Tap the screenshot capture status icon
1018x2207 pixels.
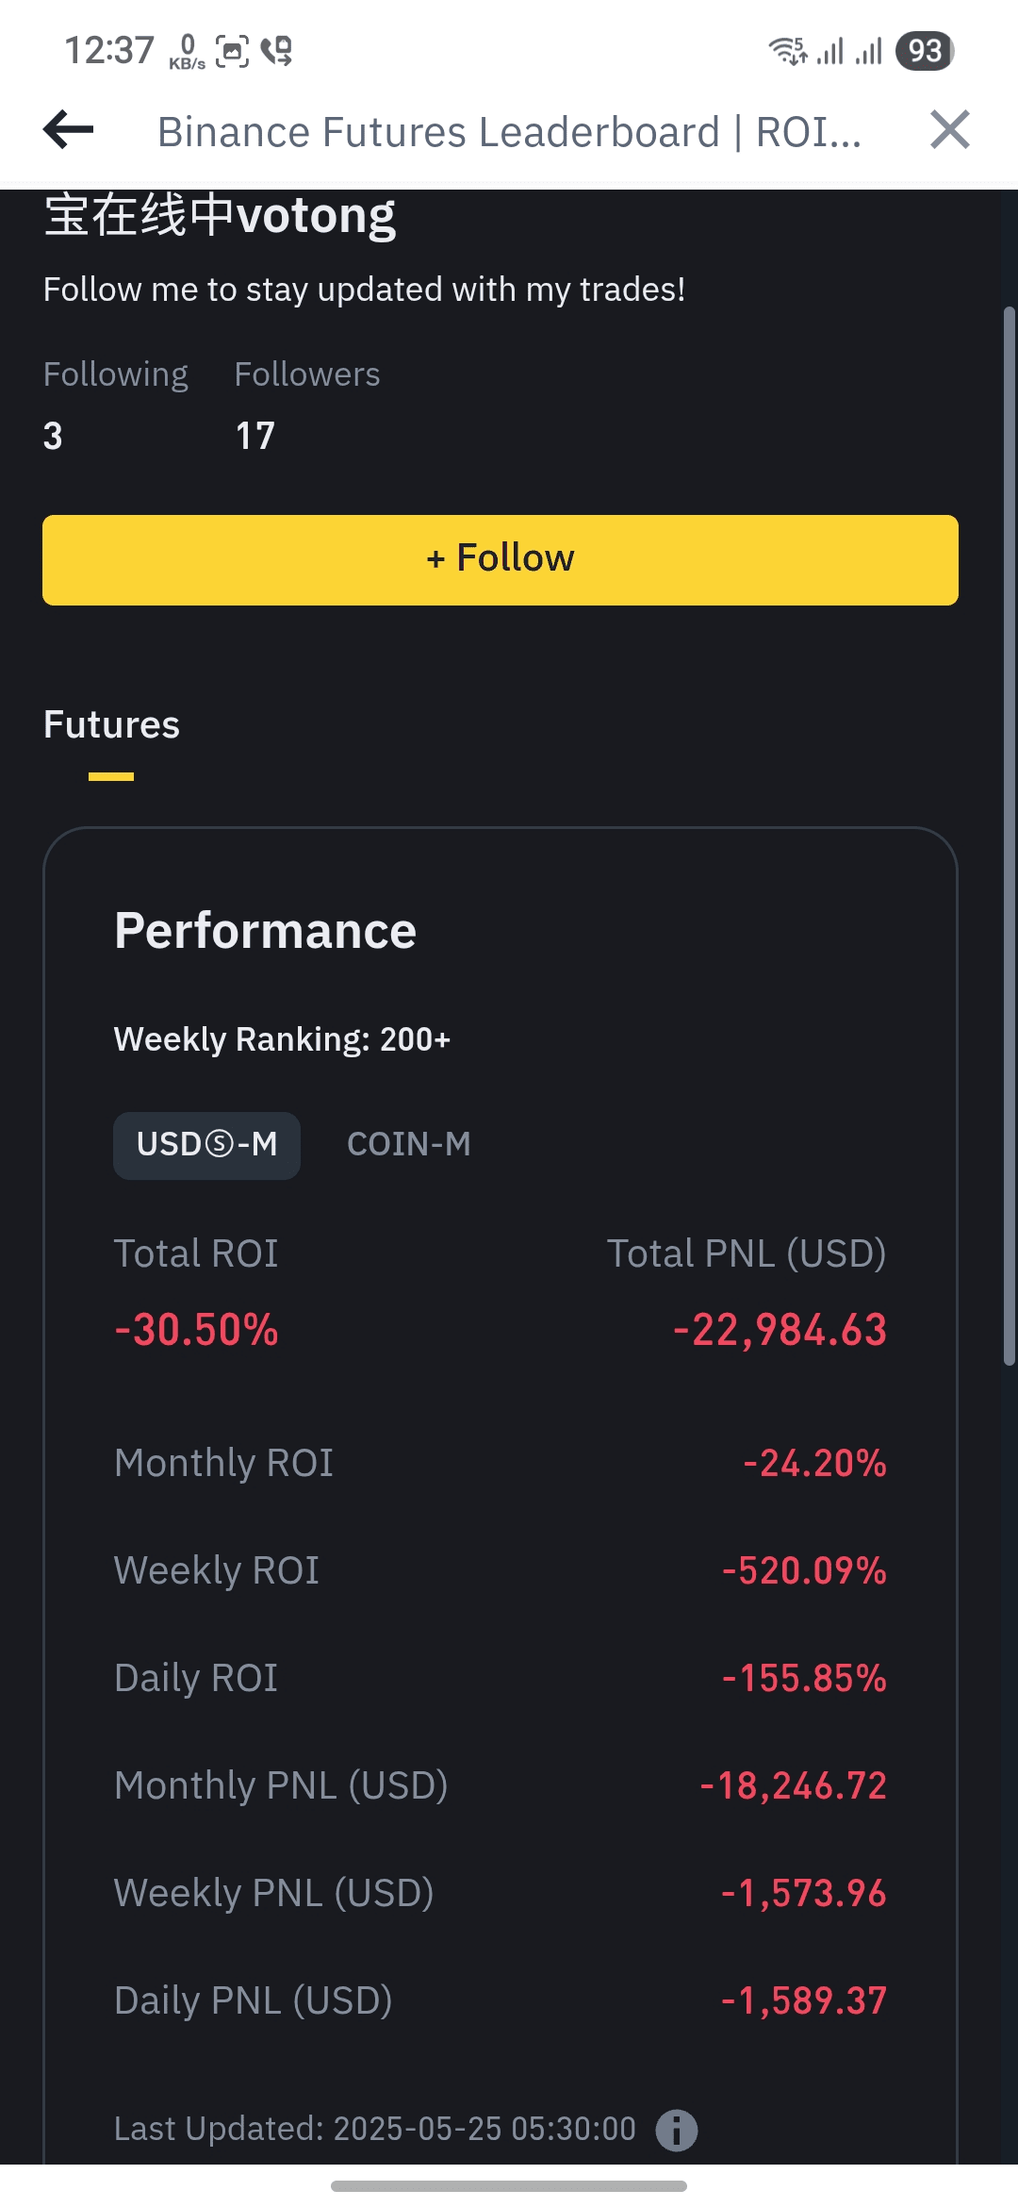point(232,51)
